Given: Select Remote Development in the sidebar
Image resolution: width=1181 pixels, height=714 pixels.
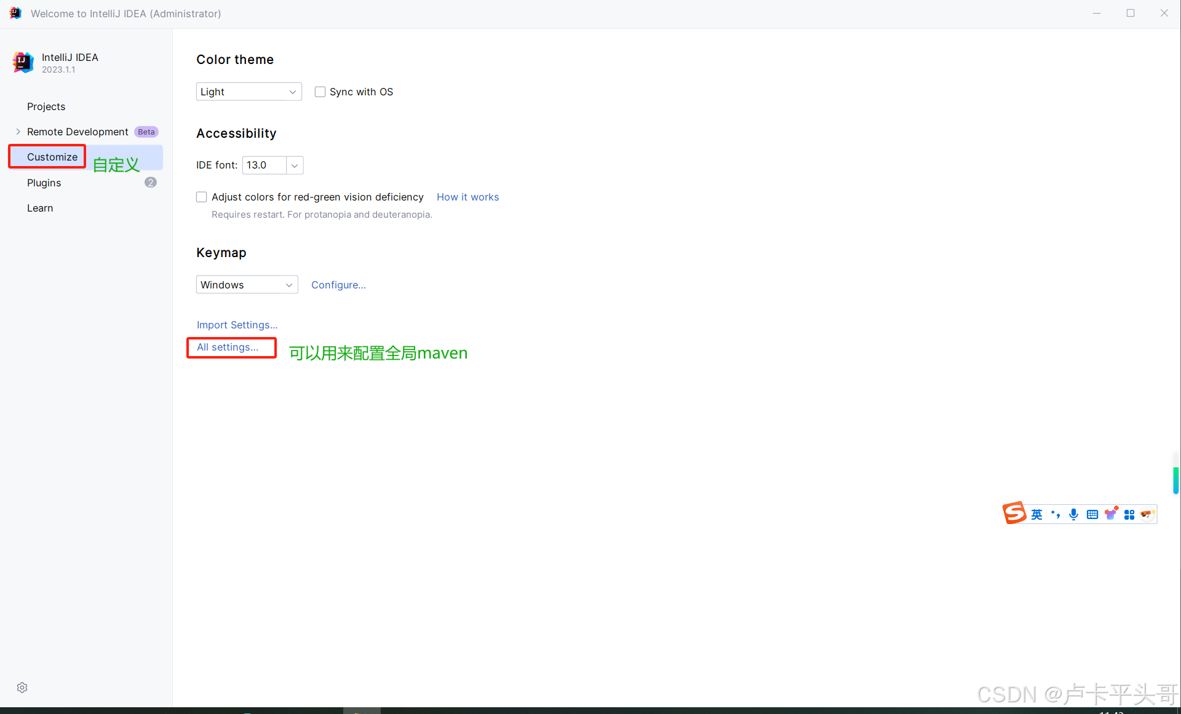Looking at the screenshot, I should coord(78,132).
